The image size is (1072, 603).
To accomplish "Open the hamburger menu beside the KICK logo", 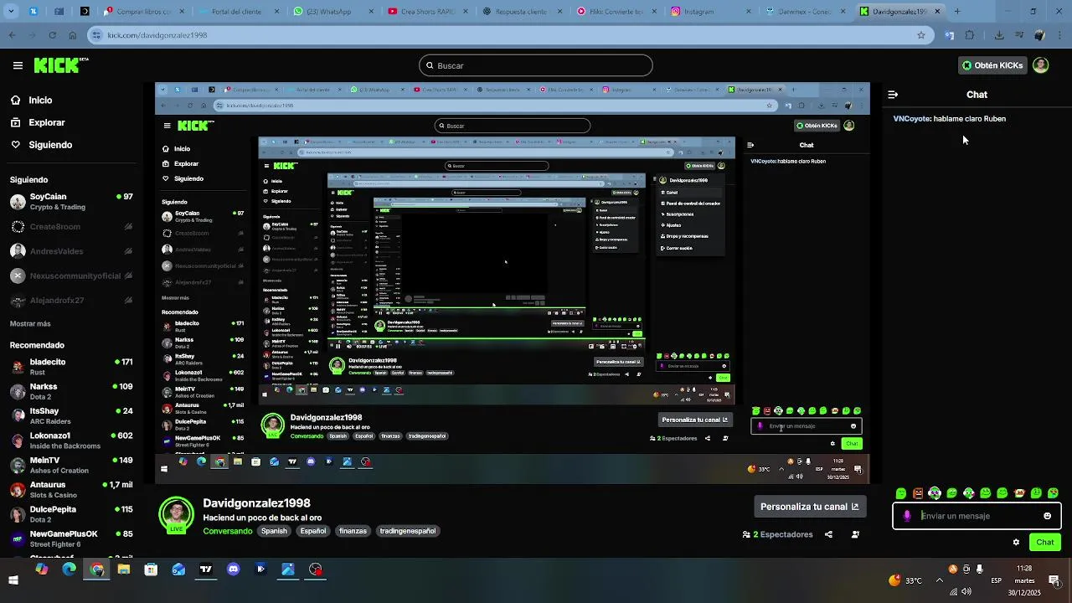I will [x=18, y=65].
